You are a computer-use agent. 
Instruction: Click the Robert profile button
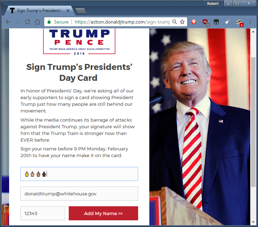tap(212, 4)
